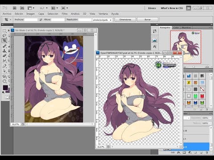Click the Resolución input field

click(x=85, y=20)
